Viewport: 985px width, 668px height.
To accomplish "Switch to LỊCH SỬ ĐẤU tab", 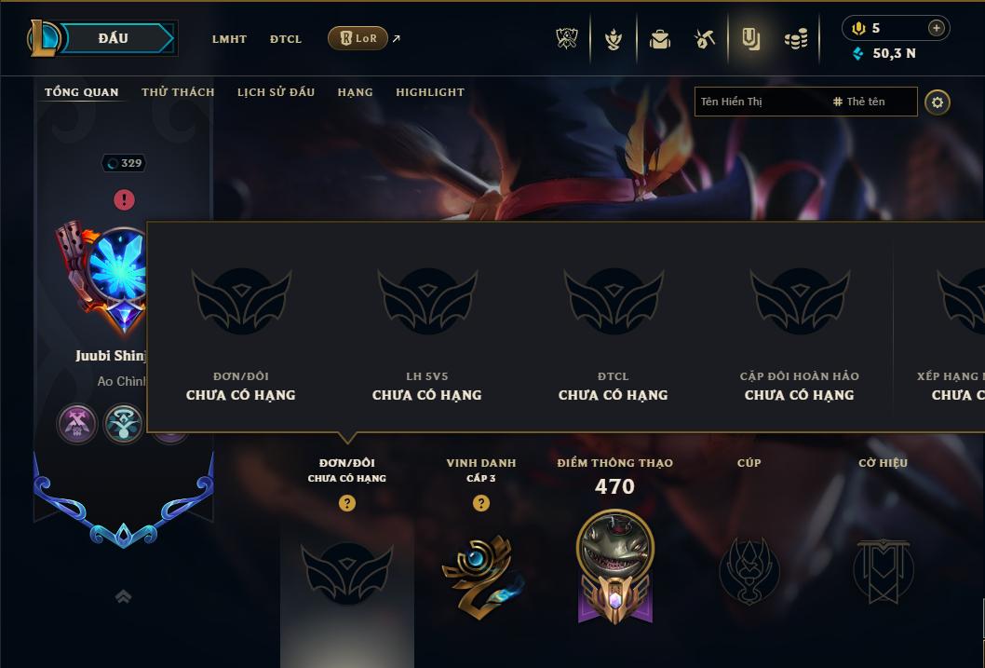I will point(276,92).
